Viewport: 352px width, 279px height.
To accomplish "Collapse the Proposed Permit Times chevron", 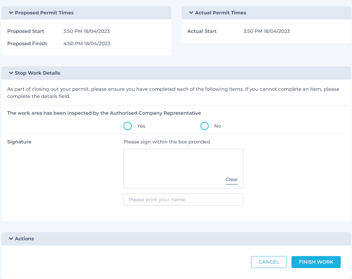I will coord(11,13).
